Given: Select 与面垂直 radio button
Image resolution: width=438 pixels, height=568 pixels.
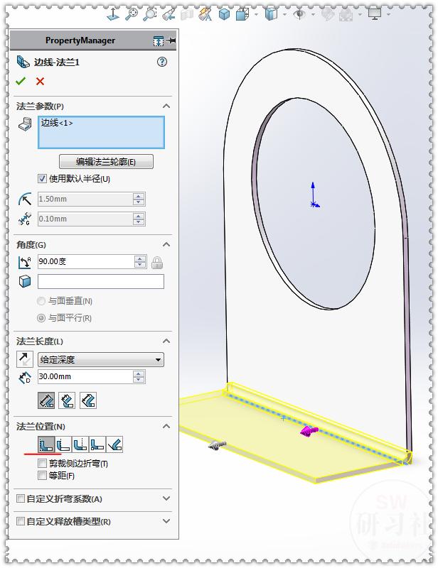Looking at the screenshot, I should 41,301.
